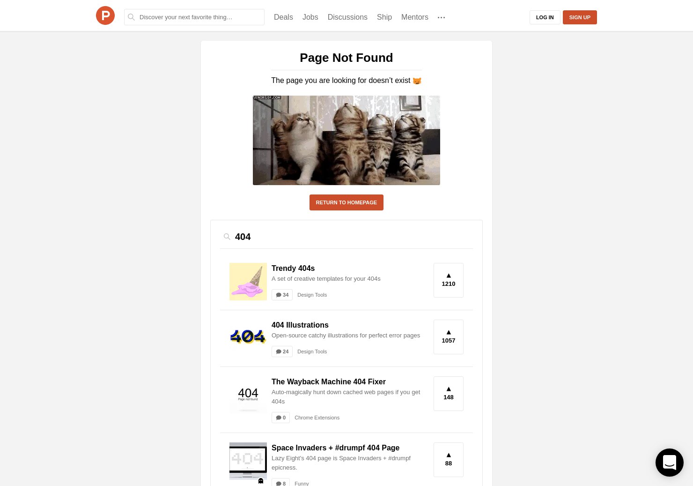This screenshot has height=486, width=693.
Task: Upvote Space Invaders 404 Page
Action: pos(449,460)
